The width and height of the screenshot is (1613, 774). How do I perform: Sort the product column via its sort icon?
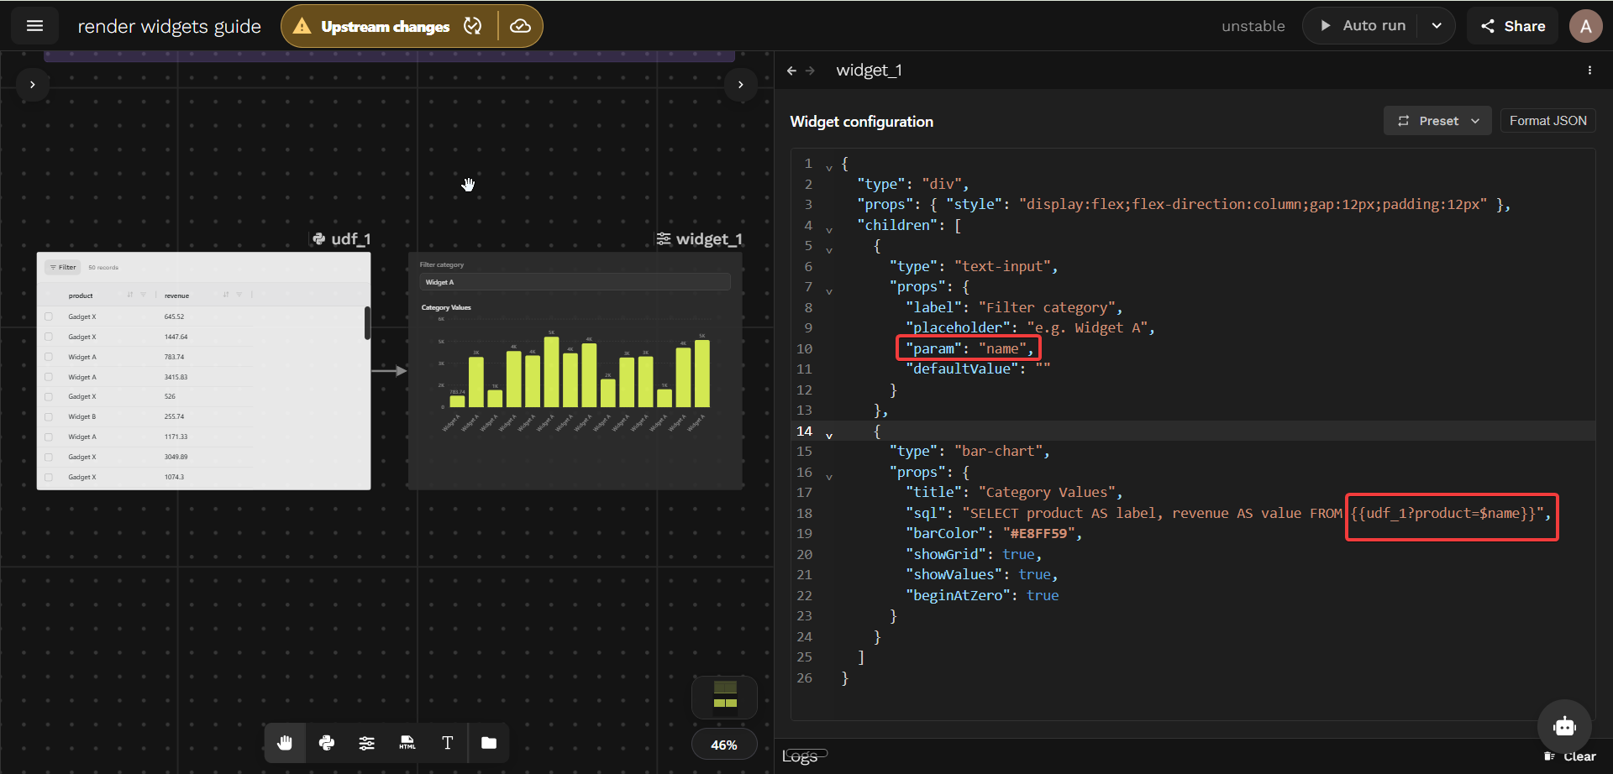130,295
